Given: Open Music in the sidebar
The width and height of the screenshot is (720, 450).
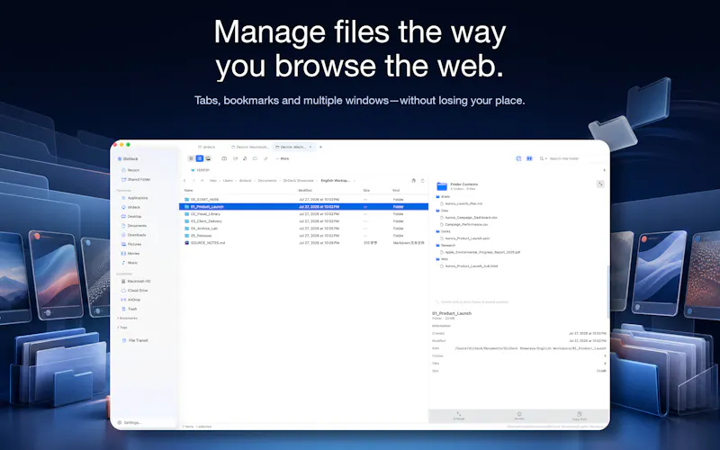Looking at the screenshot, I should click(x=129, y=263).
